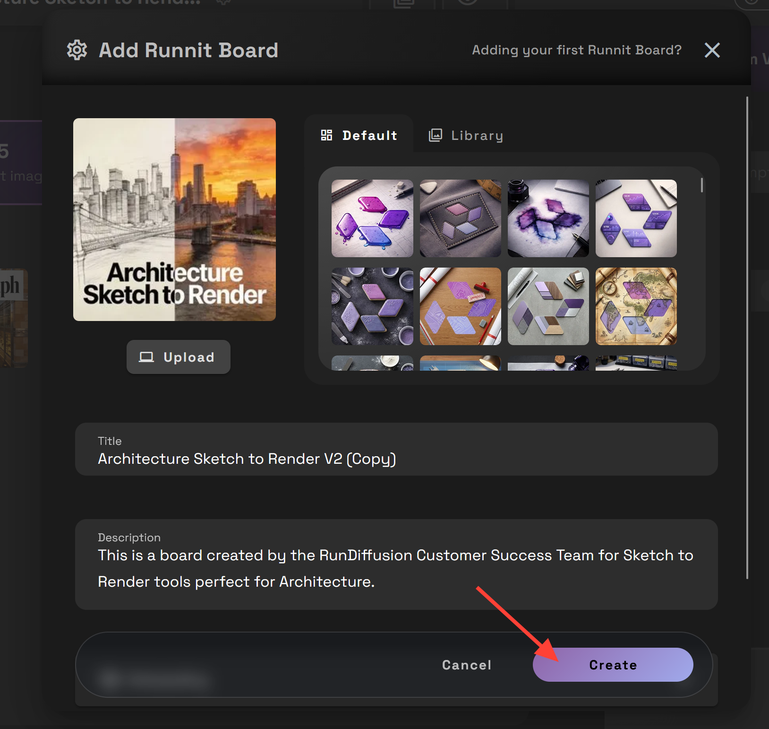Viewport: 769px width, 729px height.
Task: Switch to the Library tab
Action: pyautogui.click(x=466, y=136)
